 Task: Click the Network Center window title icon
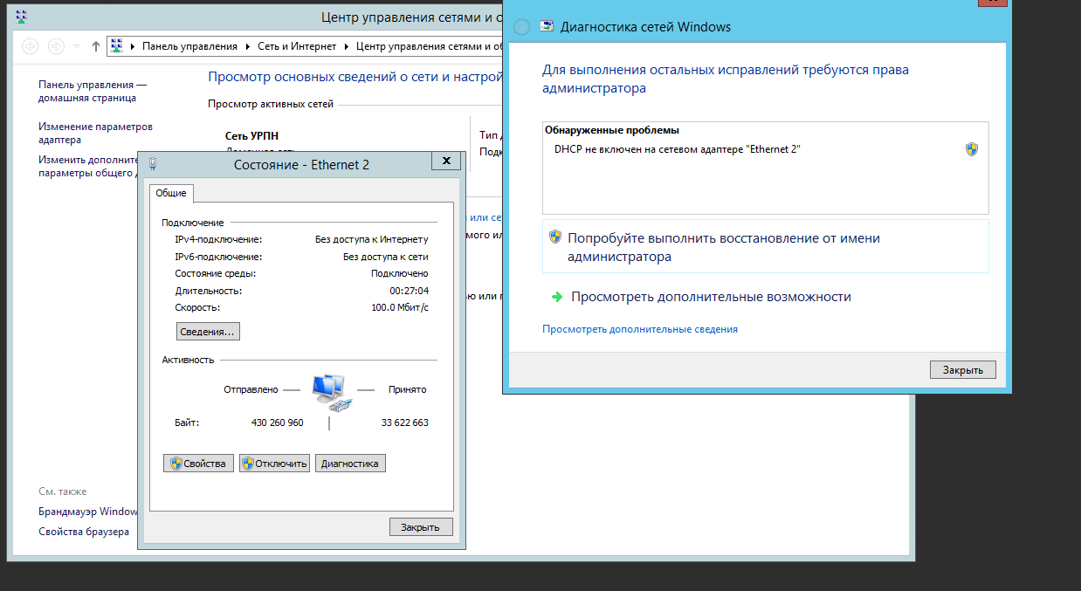[22, 17]
